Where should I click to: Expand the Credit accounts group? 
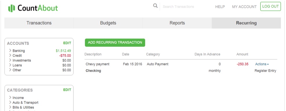10,55
